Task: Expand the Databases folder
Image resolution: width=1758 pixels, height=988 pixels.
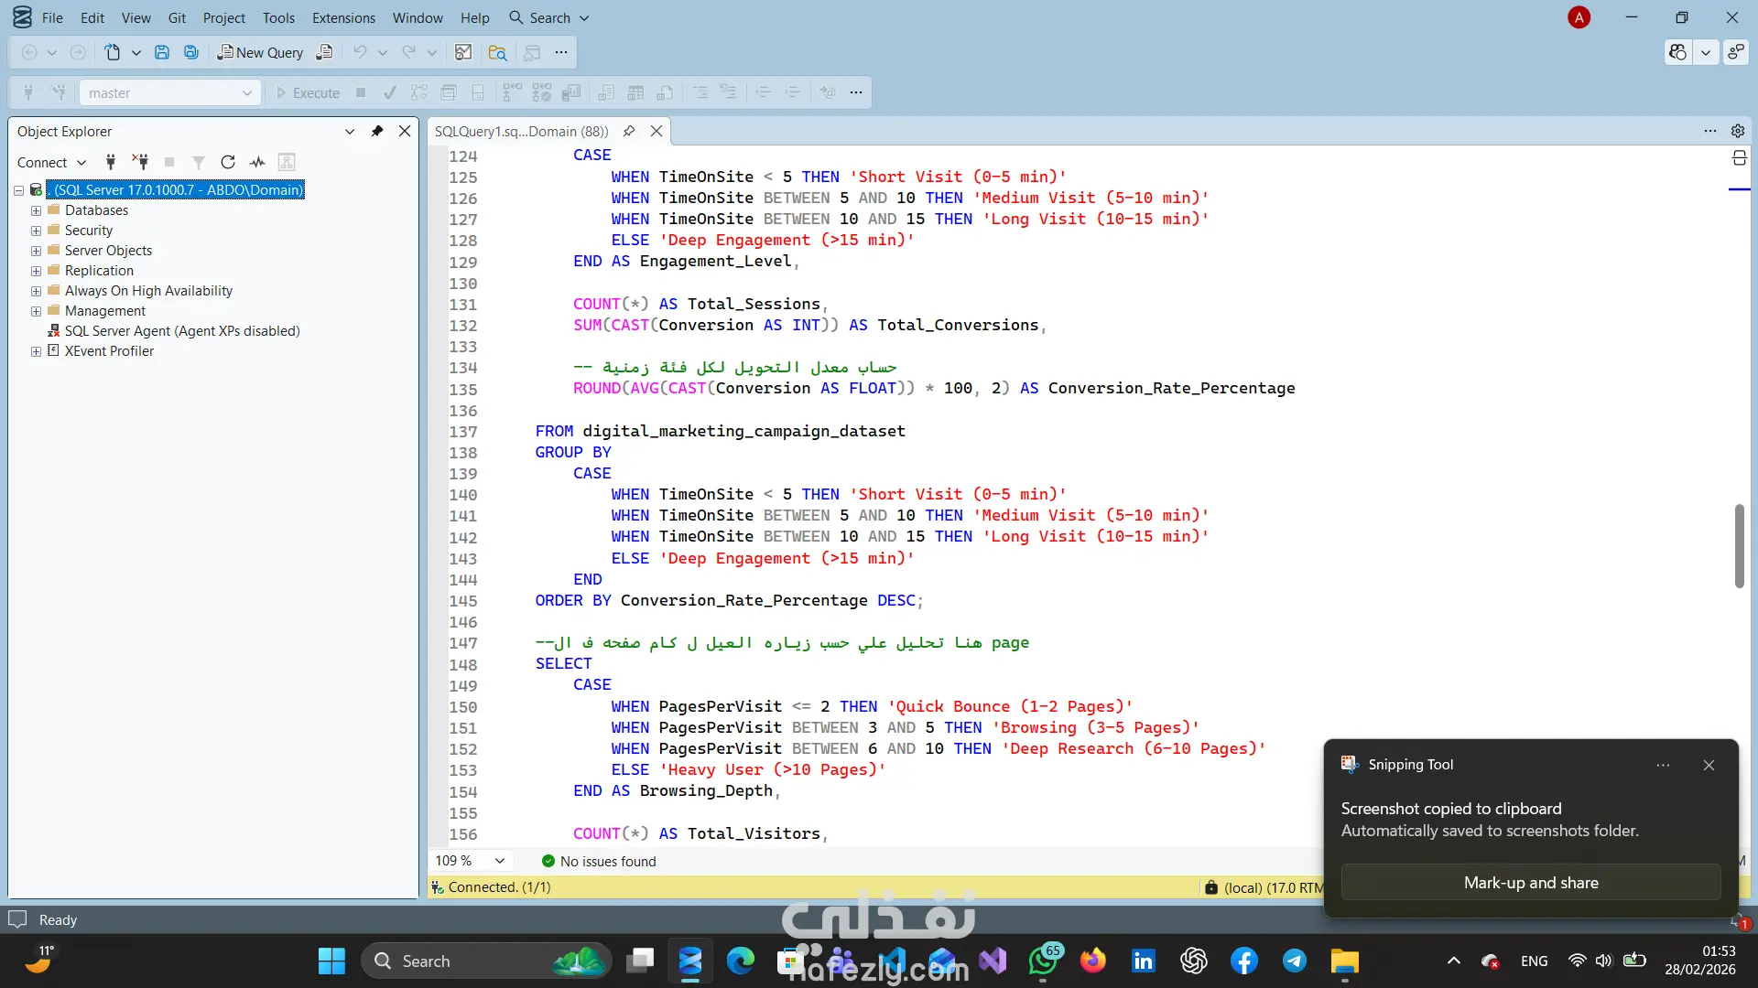Action: pos(36,210)
